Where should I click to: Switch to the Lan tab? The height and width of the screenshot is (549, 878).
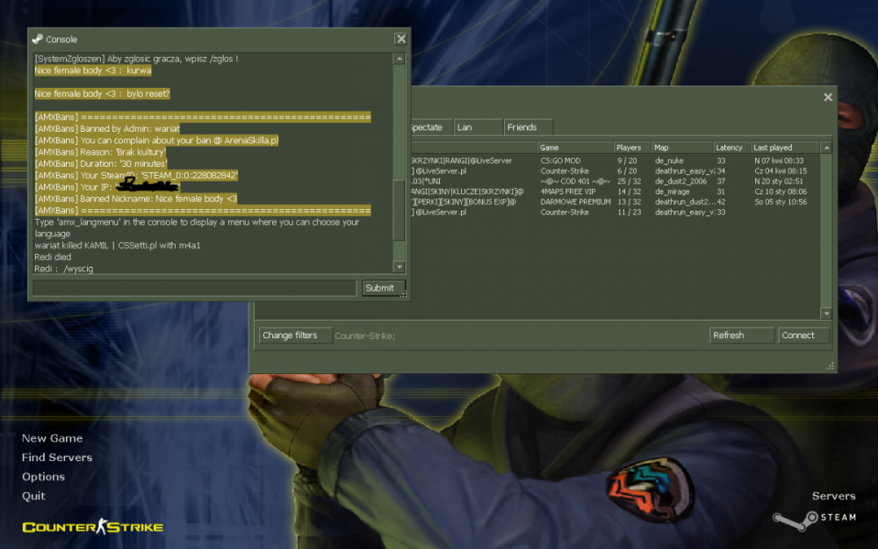pyautogui.click(x=478, y=127)
